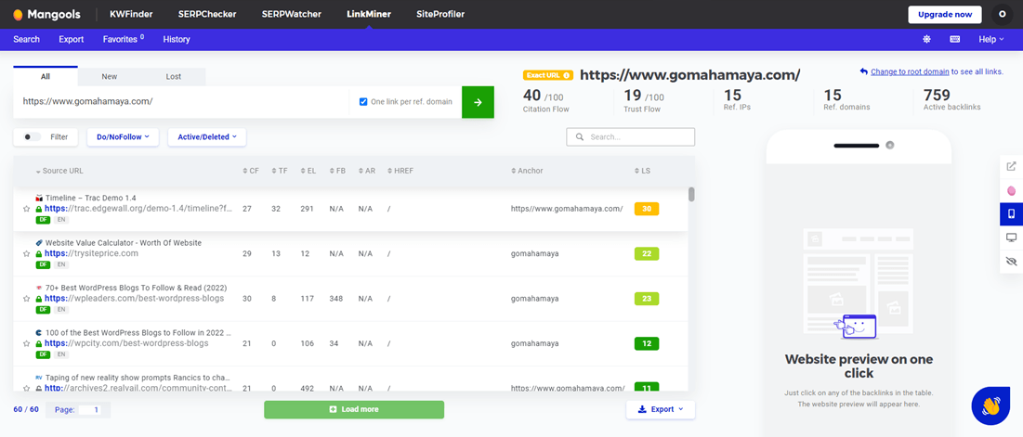
Task: Click the Mangools logo
Action: [x=49, y=14]
